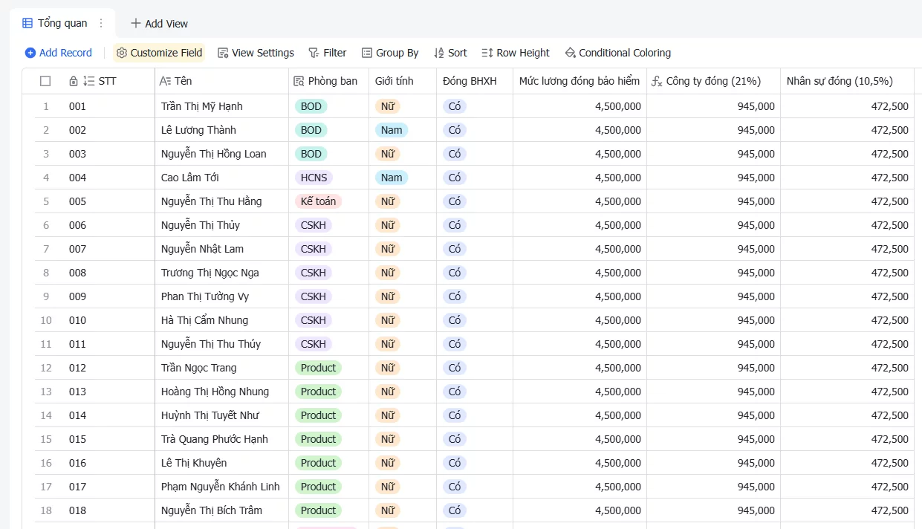Viewport: 922px width, 529px height.
Task: Tick the select-all checkbox in the header
Action: click(45, 81)
